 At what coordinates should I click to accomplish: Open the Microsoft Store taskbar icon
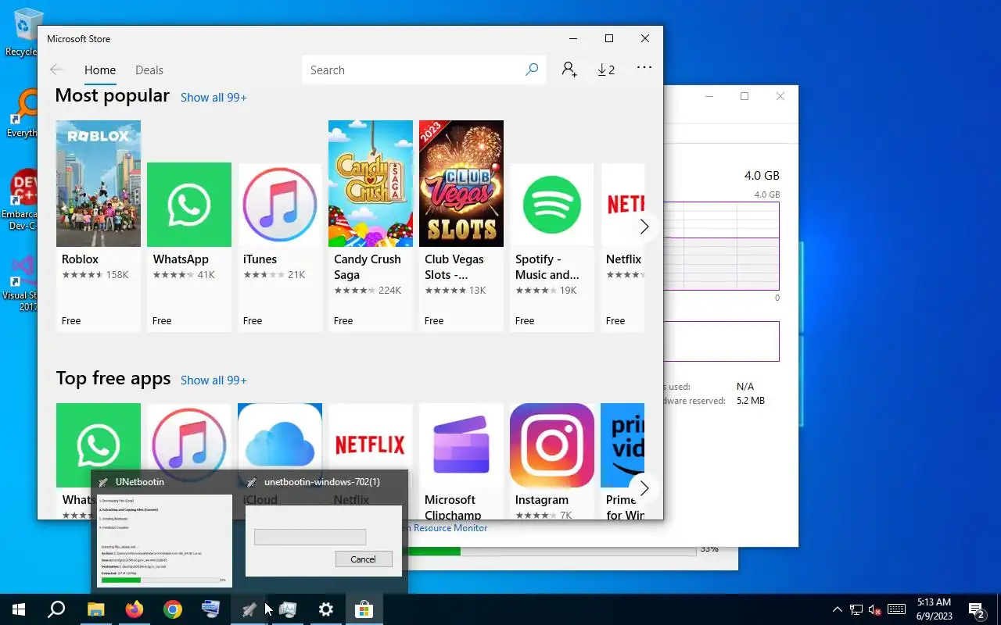[364, 609]
